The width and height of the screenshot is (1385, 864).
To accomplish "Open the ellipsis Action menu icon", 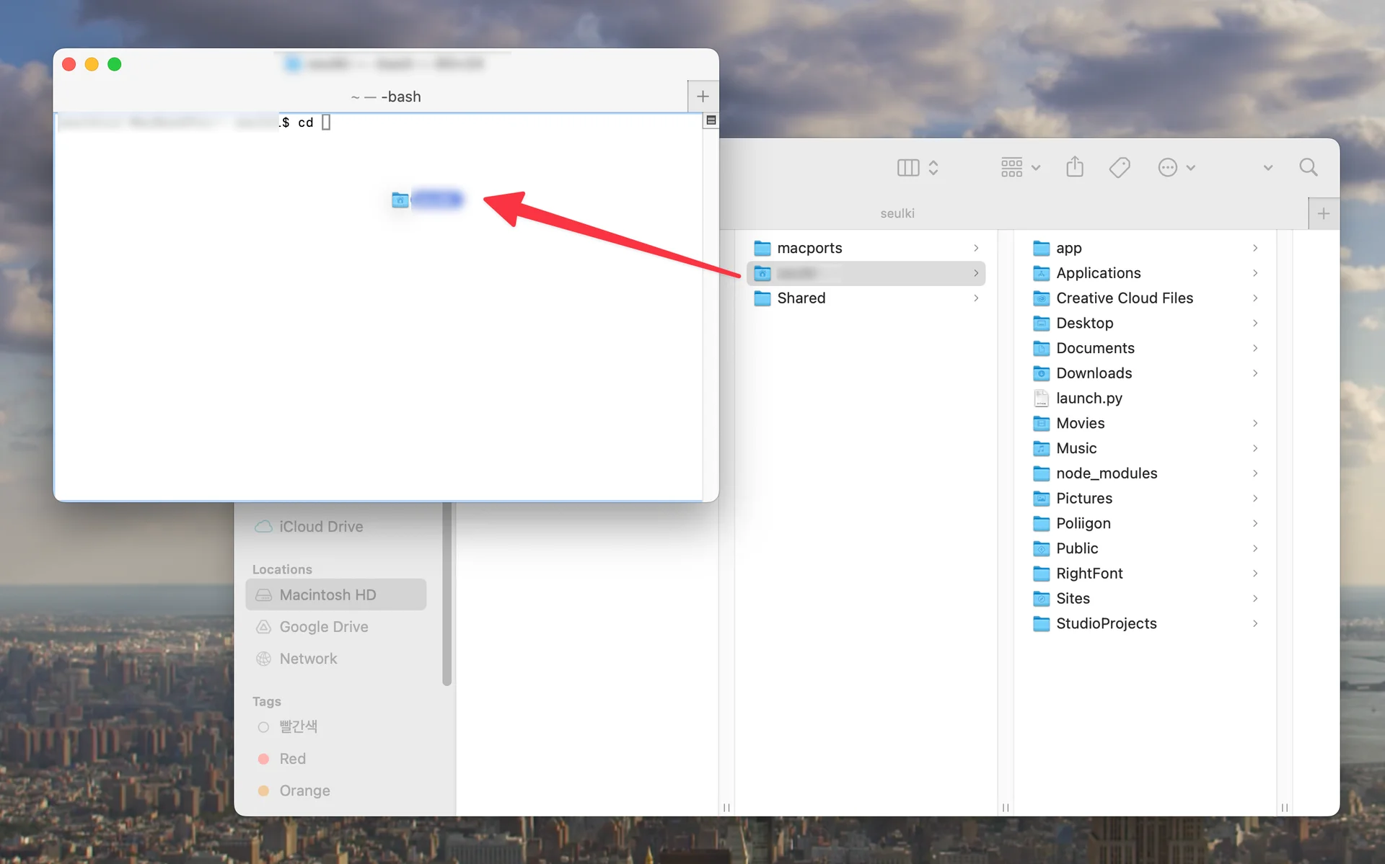I will coord(1167,168).
